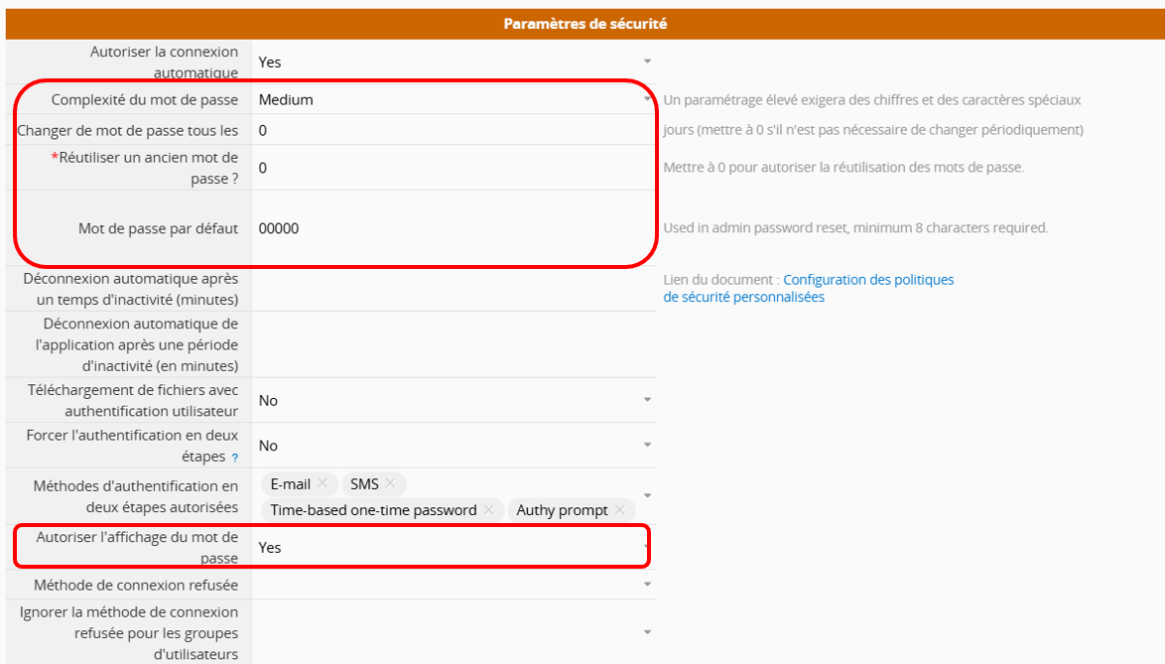Expand Forcer l'authentification en deux étapes dropdown
This screenshot has height=664, width=1165.
pos(453,446)
